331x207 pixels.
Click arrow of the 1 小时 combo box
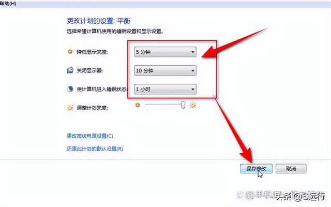[192, 90]
